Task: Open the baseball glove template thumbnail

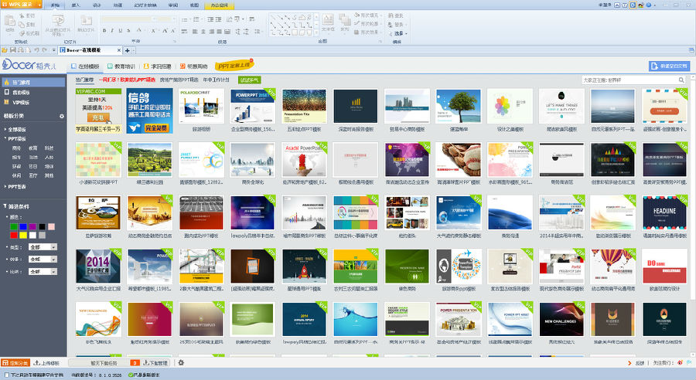Action: coord(459,160)
